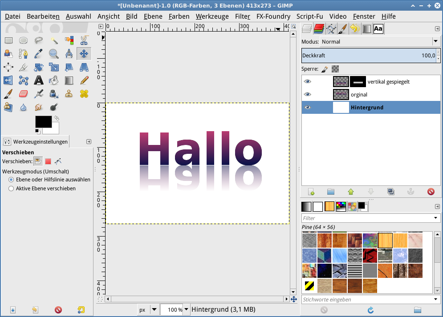Select 'Aktive Ebene verschieben' radio option
Screen dimensions: 443x317
pyautogui.click(x=11, y=189)
